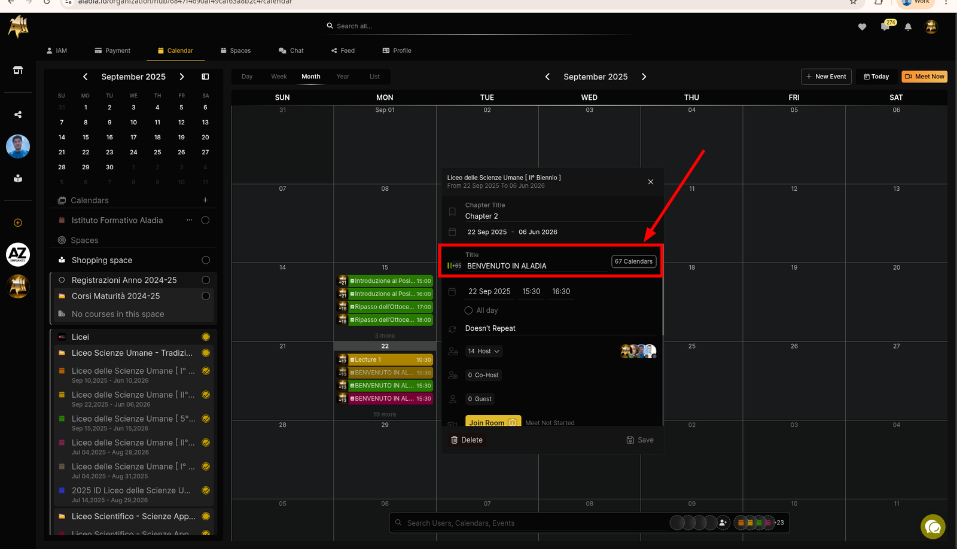Switch the calendar to Week view

(x=279, y=77)
